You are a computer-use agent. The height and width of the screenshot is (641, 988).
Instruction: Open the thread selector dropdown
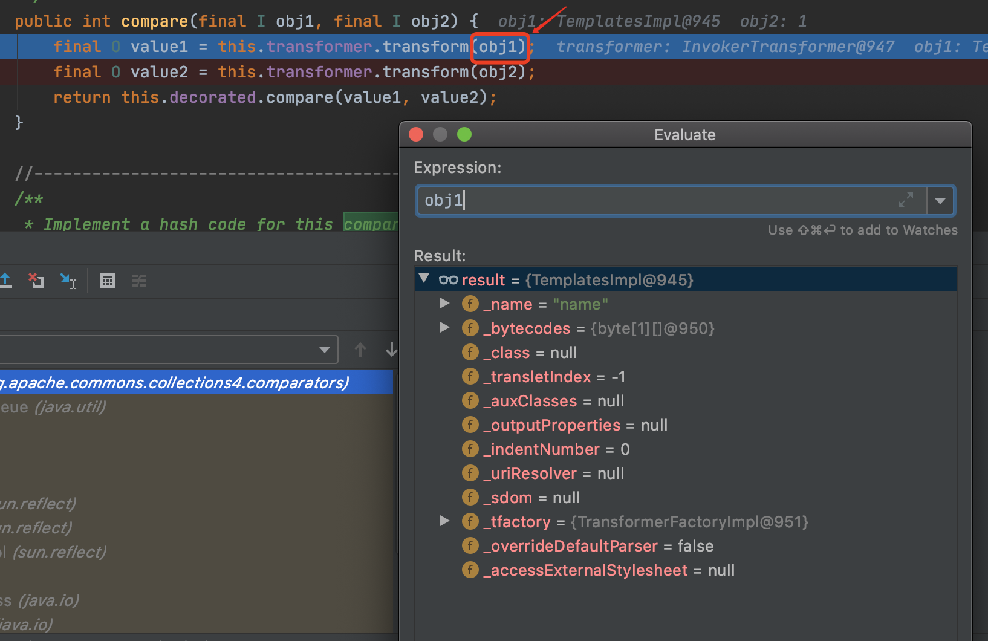pos(325,350)
